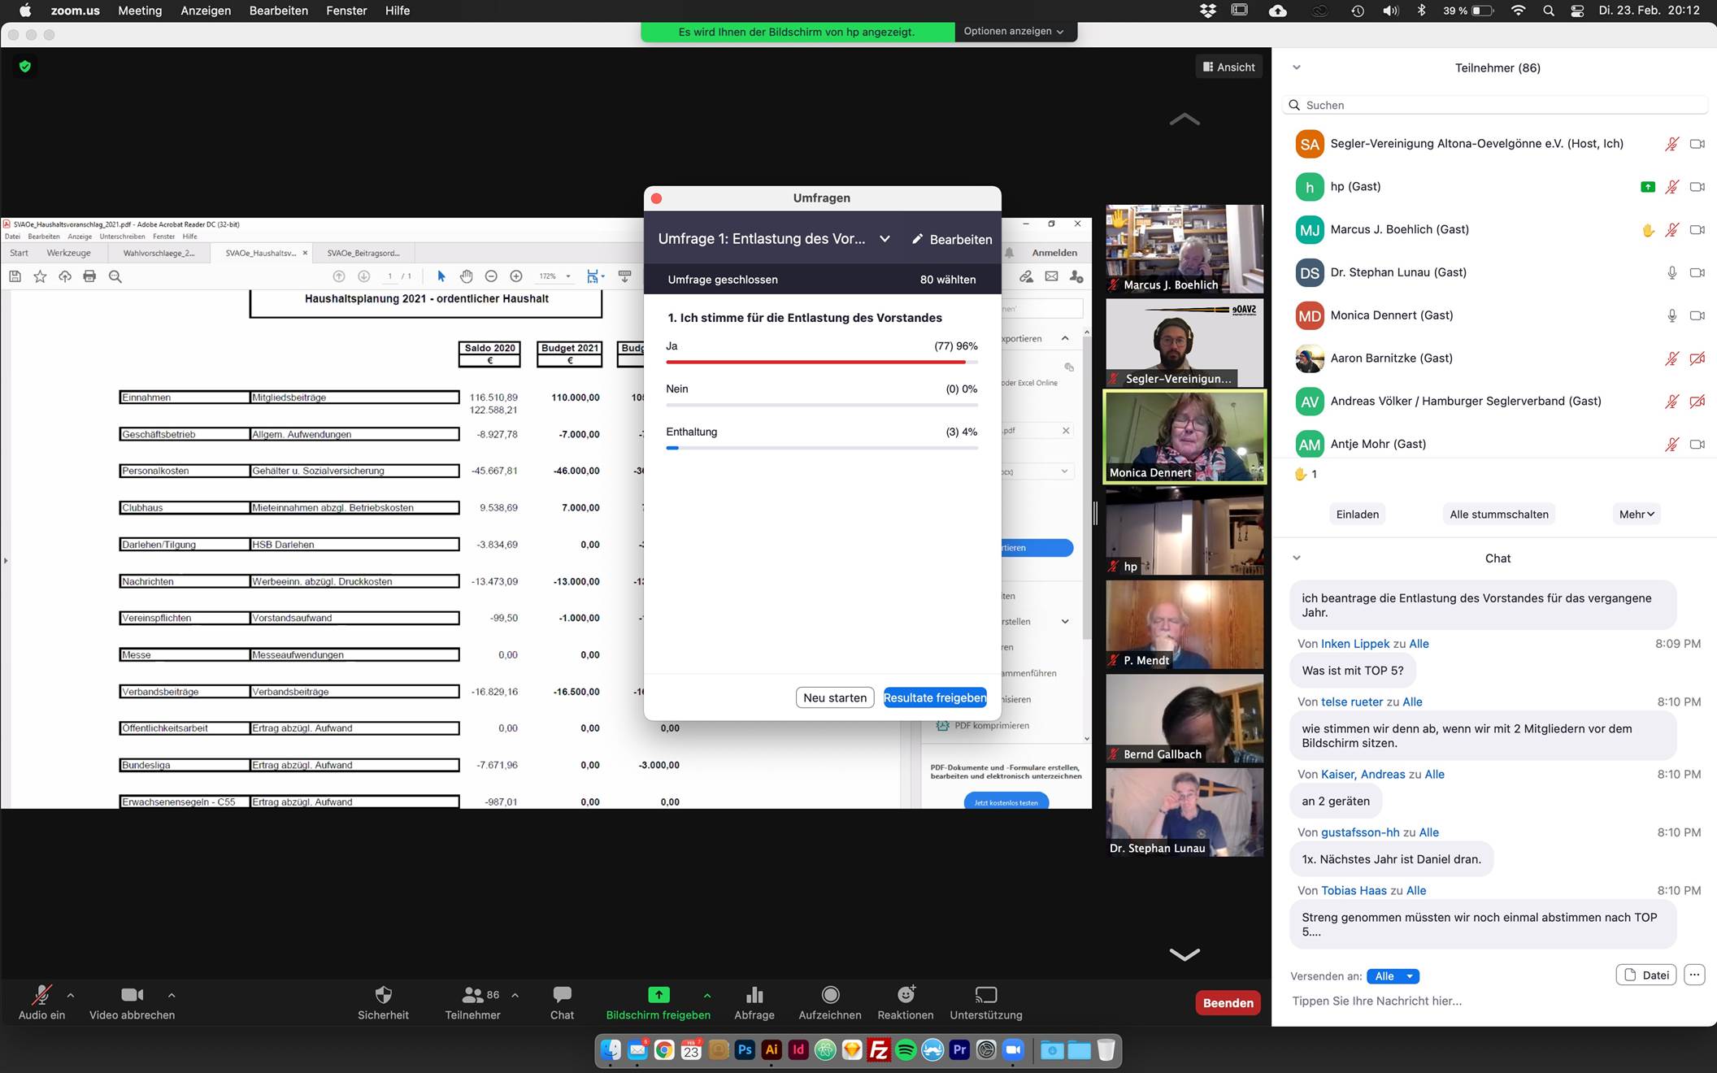
Task: Collapse the Chat panel chevron
Action: (1297, 558)
